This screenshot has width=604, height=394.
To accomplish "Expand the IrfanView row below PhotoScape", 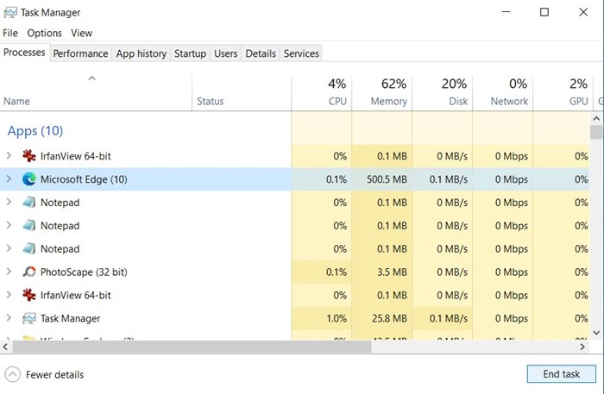I will (x=9, y=295).
